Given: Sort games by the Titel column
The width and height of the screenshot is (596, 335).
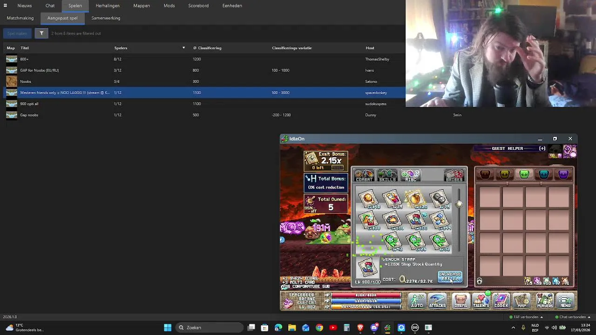Looking at the screenshot, I should pos(25,48).
